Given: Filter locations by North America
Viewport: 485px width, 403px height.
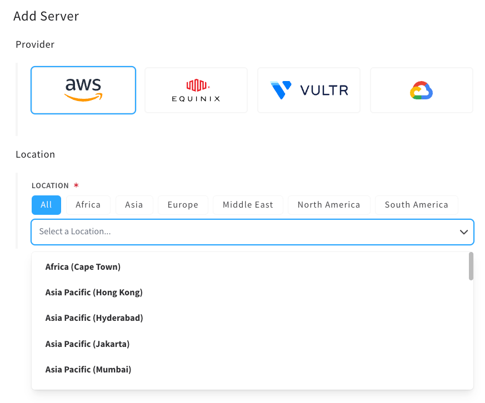Looking at the screenshot, I should [329, 205].
